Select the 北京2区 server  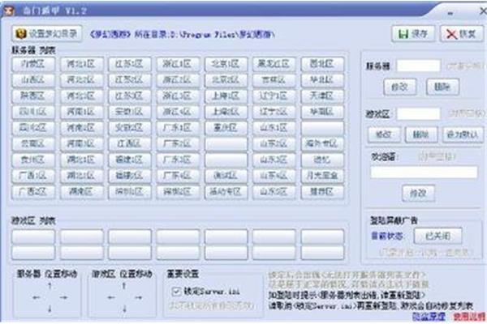point(226,80)
